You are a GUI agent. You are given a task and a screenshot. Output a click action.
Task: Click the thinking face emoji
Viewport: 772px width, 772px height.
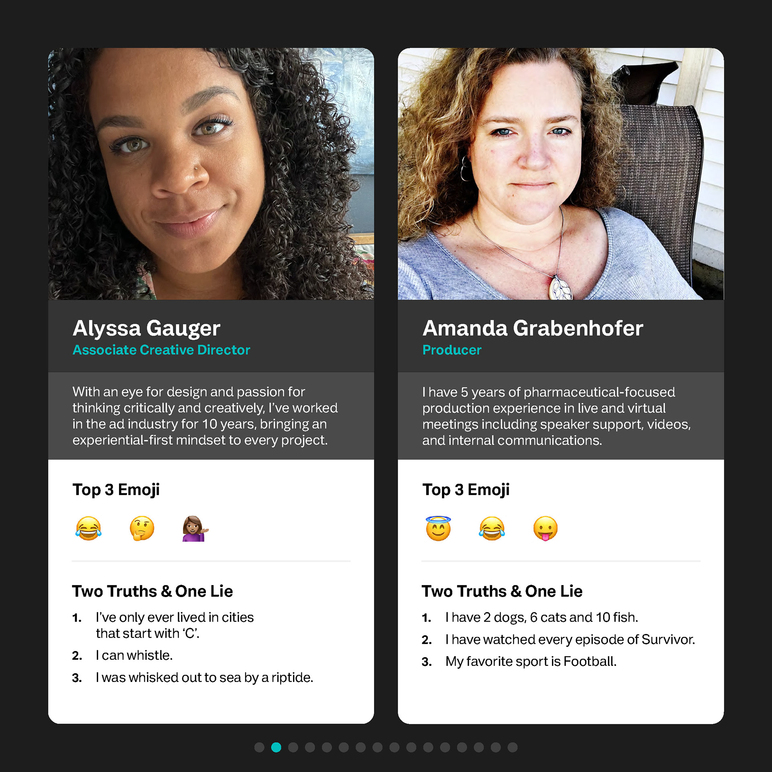(x=142, y=528)
